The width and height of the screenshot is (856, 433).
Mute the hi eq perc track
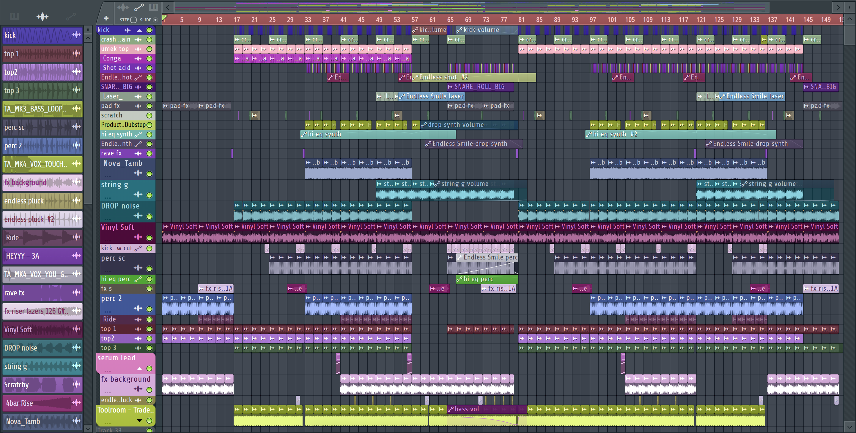tap(149, 279)
